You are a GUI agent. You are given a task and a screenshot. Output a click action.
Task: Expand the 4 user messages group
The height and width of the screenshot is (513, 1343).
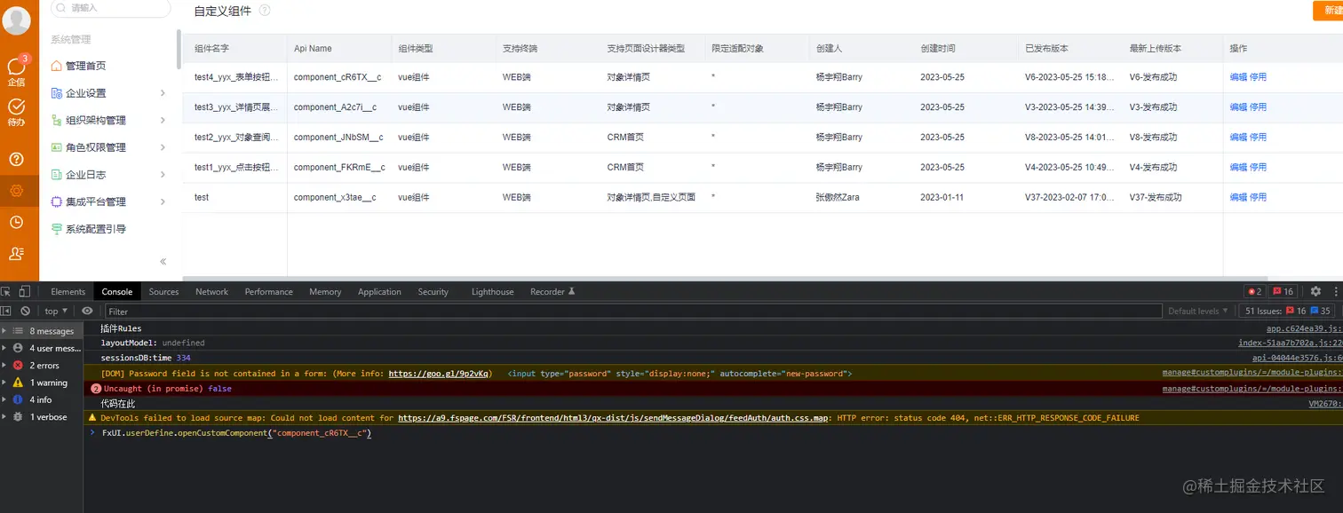(42, 348)
